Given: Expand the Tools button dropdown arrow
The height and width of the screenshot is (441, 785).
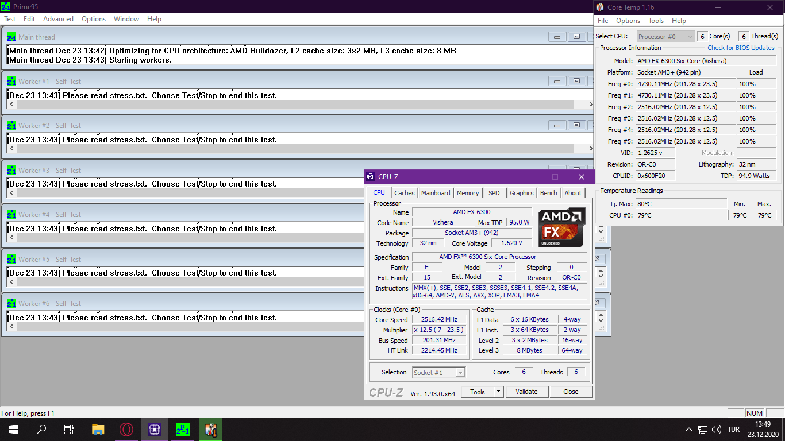Looking at the screenshot, I should pyautogui.click(x=498, y=392).
